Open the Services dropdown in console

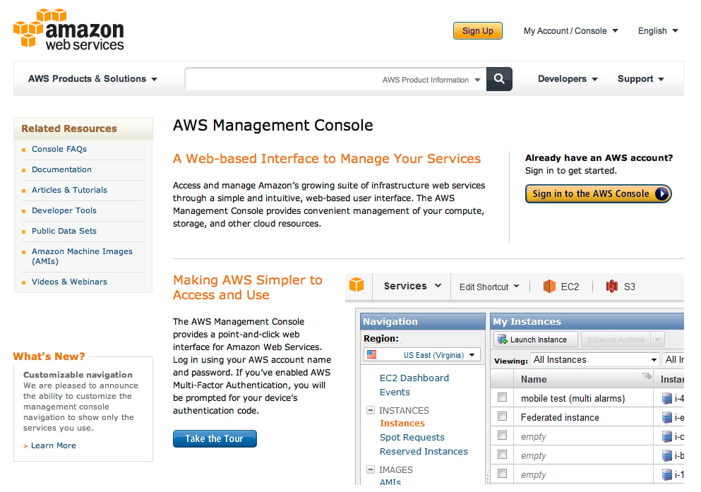[412, 286]
